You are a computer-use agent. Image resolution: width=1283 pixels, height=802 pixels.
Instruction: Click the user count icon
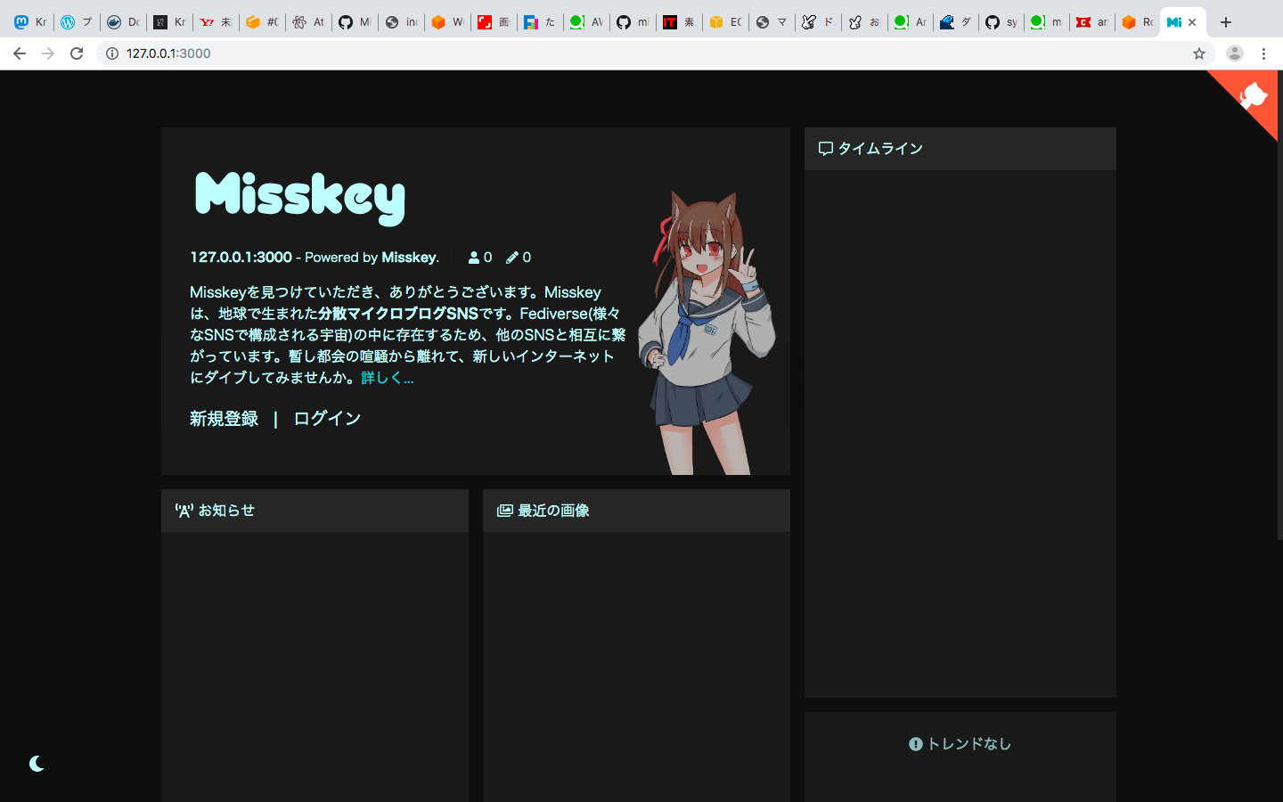pos(474,258)
